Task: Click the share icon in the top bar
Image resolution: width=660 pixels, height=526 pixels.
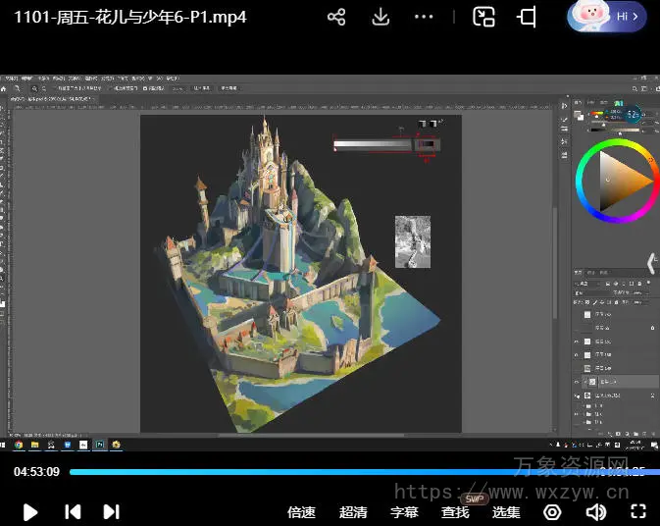Action: point(336,18)
